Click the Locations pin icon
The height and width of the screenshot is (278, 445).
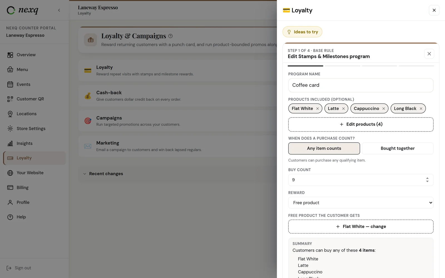[x=10, y=114]
